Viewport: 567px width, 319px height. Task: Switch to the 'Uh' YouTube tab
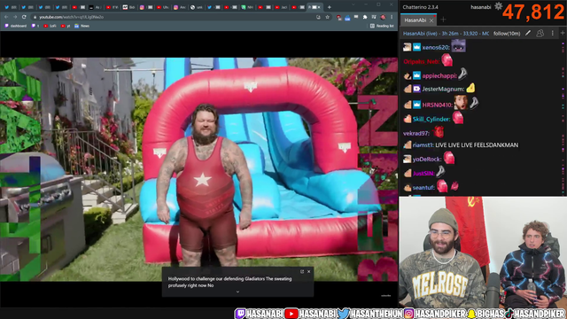162,7
